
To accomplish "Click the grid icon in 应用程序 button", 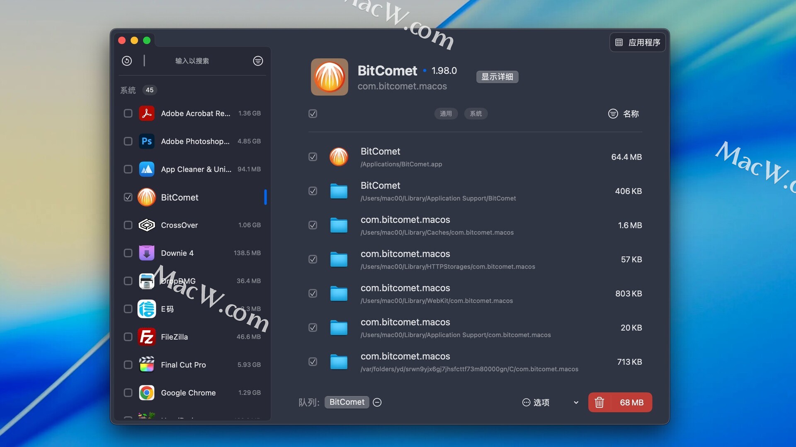I will point(619,42).
